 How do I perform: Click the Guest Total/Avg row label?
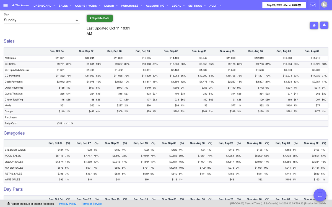click(x=14, y=94)
